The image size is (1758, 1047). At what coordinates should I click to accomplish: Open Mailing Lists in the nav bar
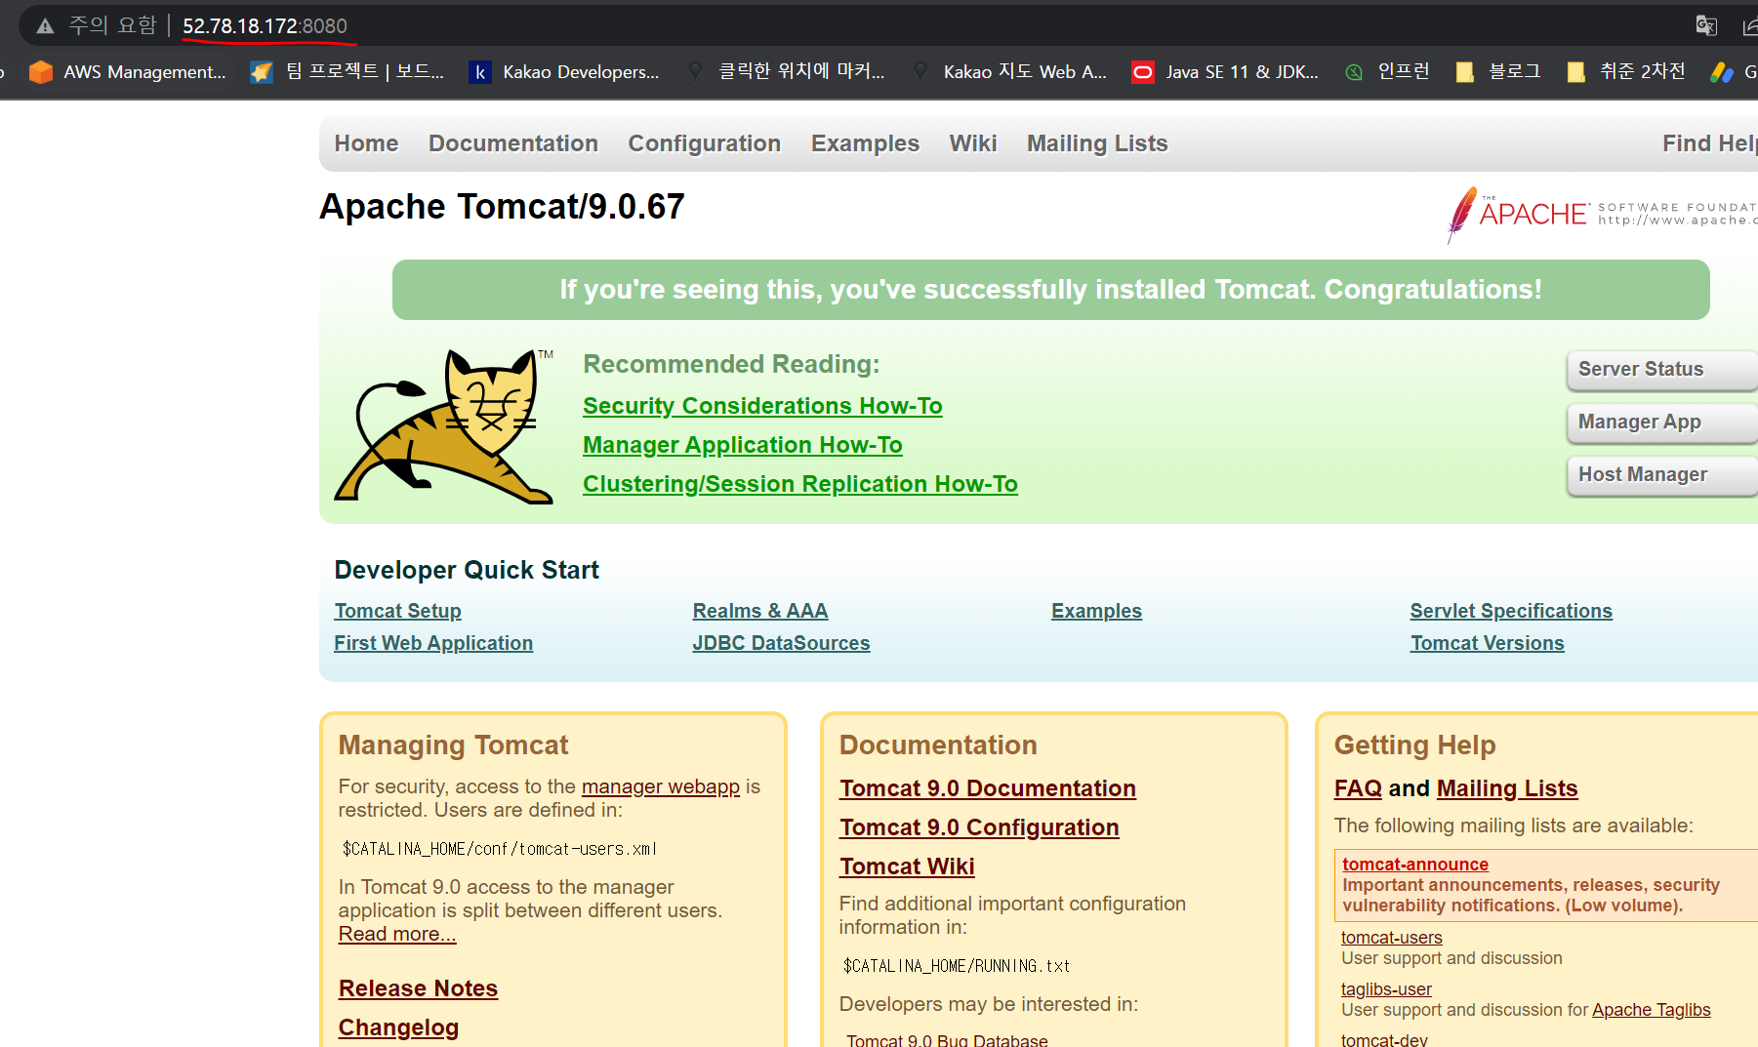coord(1097,143)
